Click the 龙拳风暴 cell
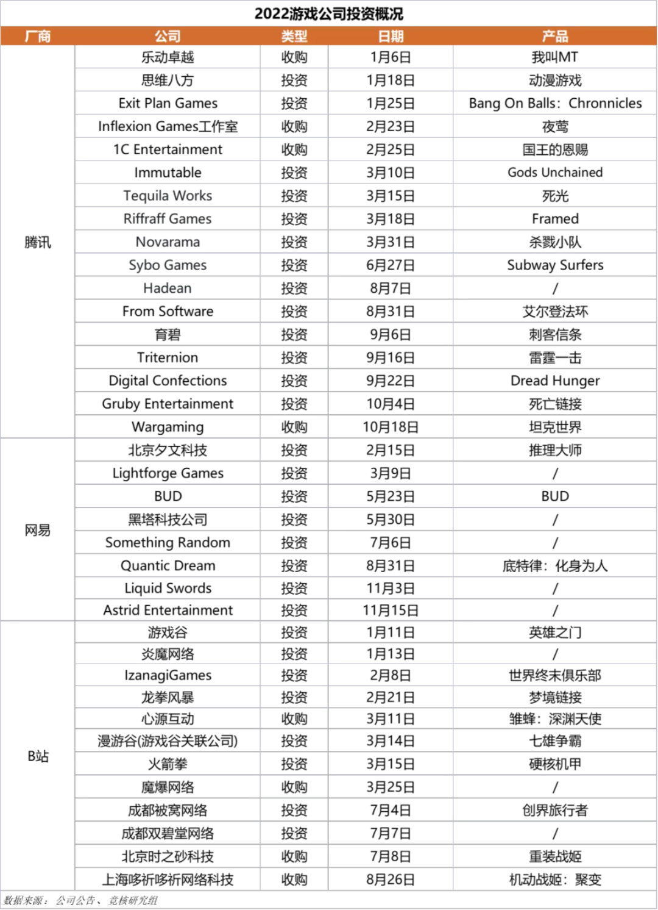Viewport: 658px width, 910px height. [168, 697]
